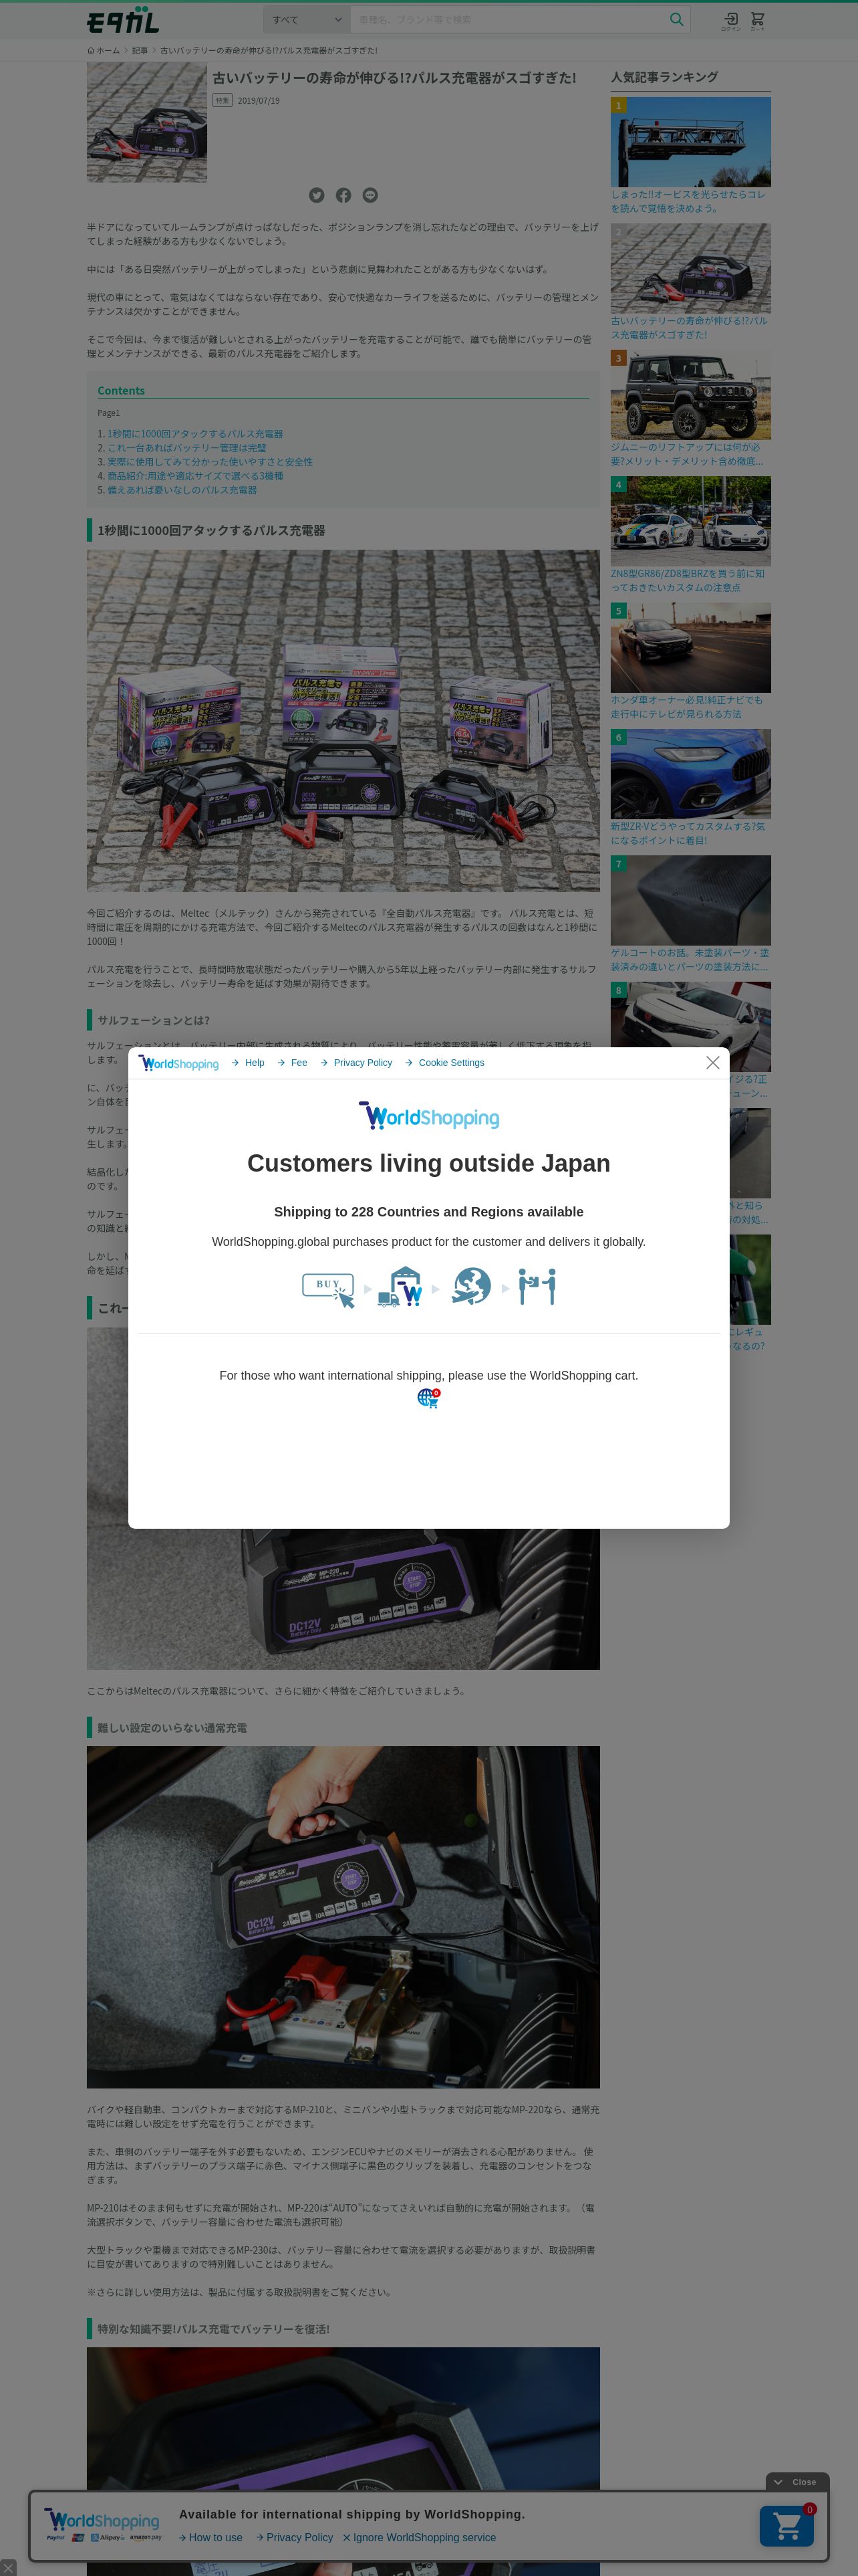
Task: Open ranking 6 ZR-V custom article thumbnail
Action: click(x=691, y=774)
